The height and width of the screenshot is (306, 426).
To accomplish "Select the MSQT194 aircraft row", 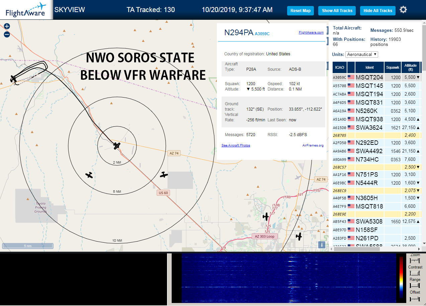I will tap(376, 94).
